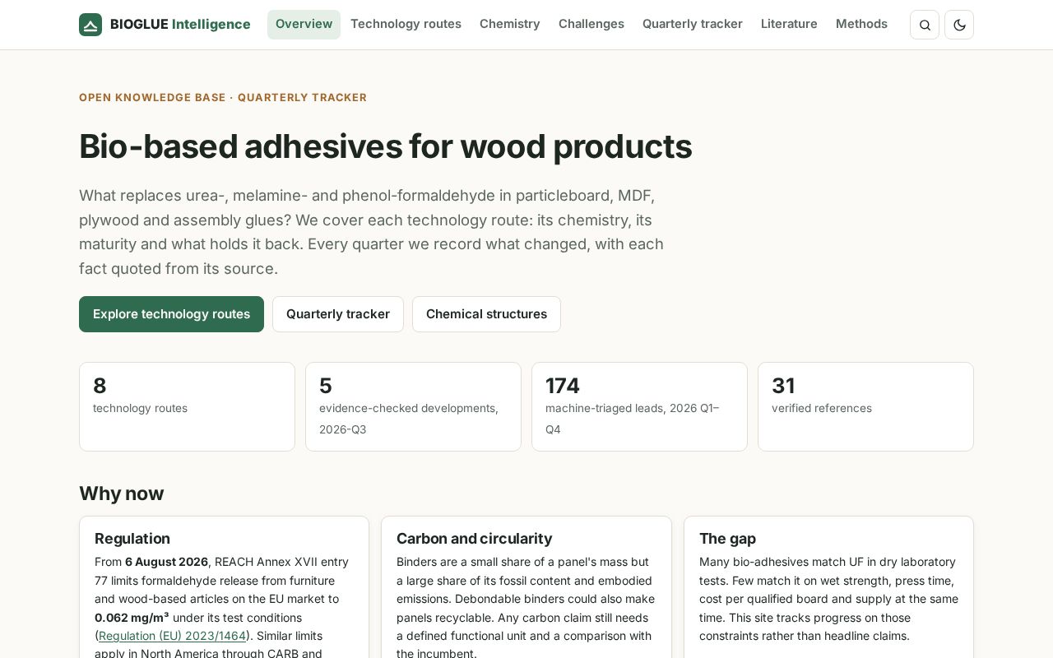This screenshot has width=1053, height=658.
Task: Click the Quarterly tracker outline button
Action: click(x=338, y=314)
